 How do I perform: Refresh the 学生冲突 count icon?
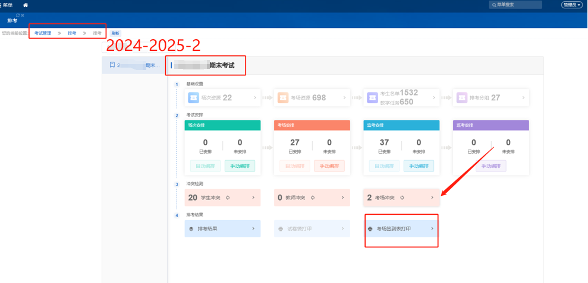pos(227,198)
